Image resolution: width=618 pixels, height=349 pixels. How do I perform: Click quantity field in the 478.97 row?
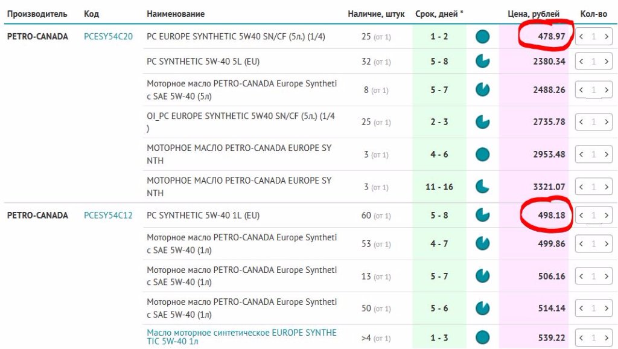point(594,37)
